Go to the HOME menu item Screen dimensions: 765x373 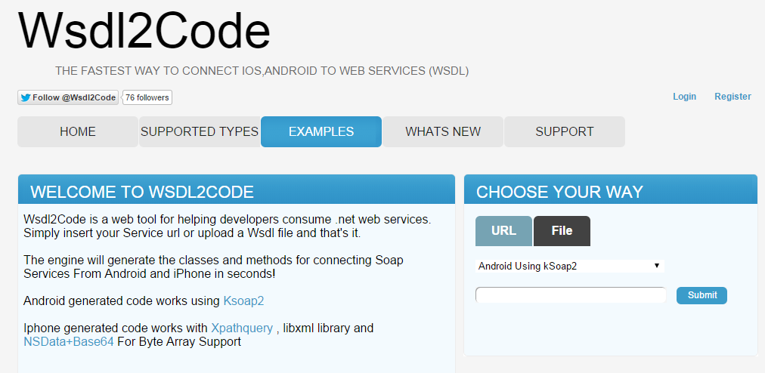(78, 131)
